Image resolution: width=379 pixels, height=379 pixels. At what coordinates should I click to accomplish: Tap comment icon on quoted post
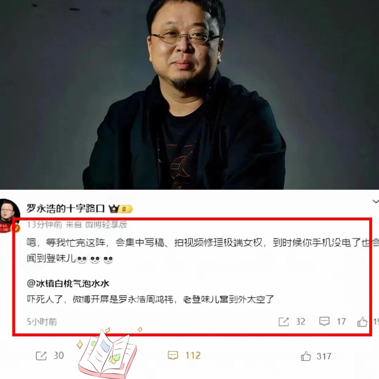click(324, 322)
